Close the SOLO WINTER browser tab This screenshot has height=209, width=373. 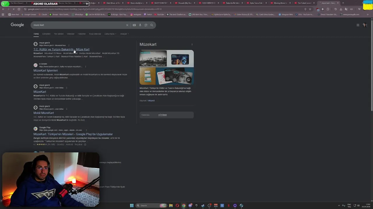218,3
